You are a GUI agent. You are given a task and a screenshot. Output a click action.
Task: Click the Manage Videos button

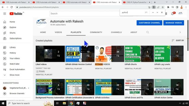[174, 23]
